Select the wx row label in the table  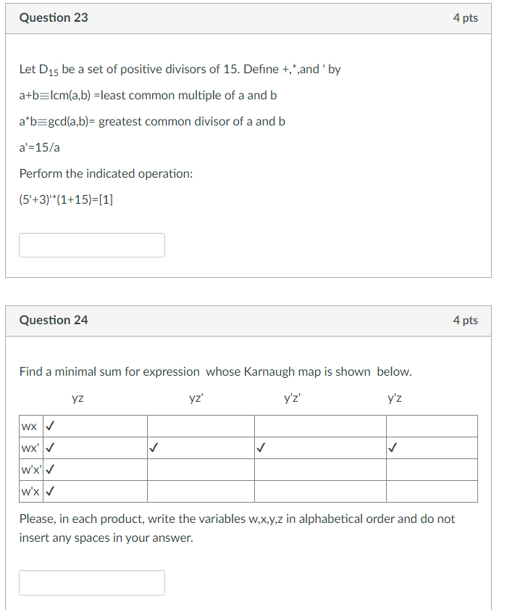pyautogui.click(x=29, y=426)
